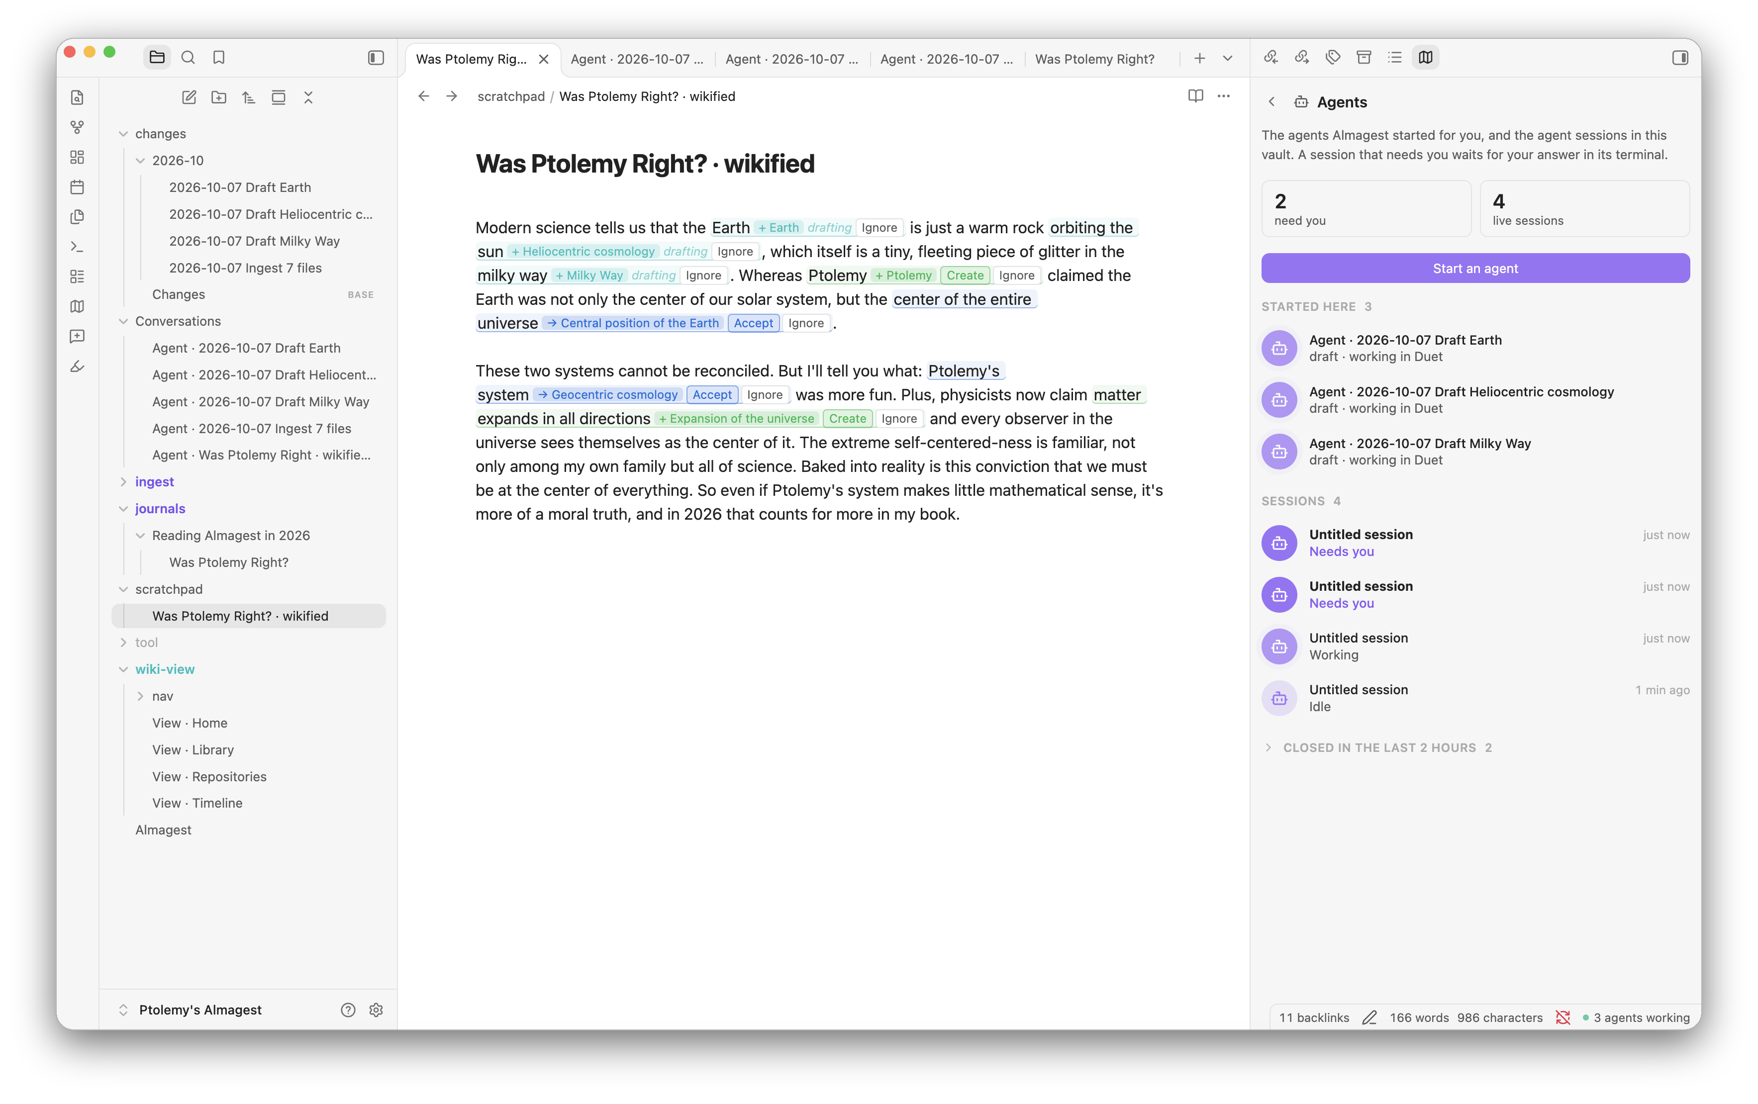Expand Closed in the last 2 hours
This screenshot has width=1758, height=1104.
pyautogui.click(x=1380, y=747)
